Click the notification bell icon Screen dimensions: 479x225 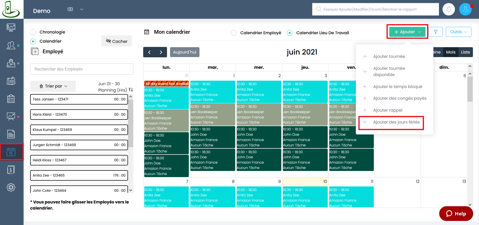[x=449, y=9]
